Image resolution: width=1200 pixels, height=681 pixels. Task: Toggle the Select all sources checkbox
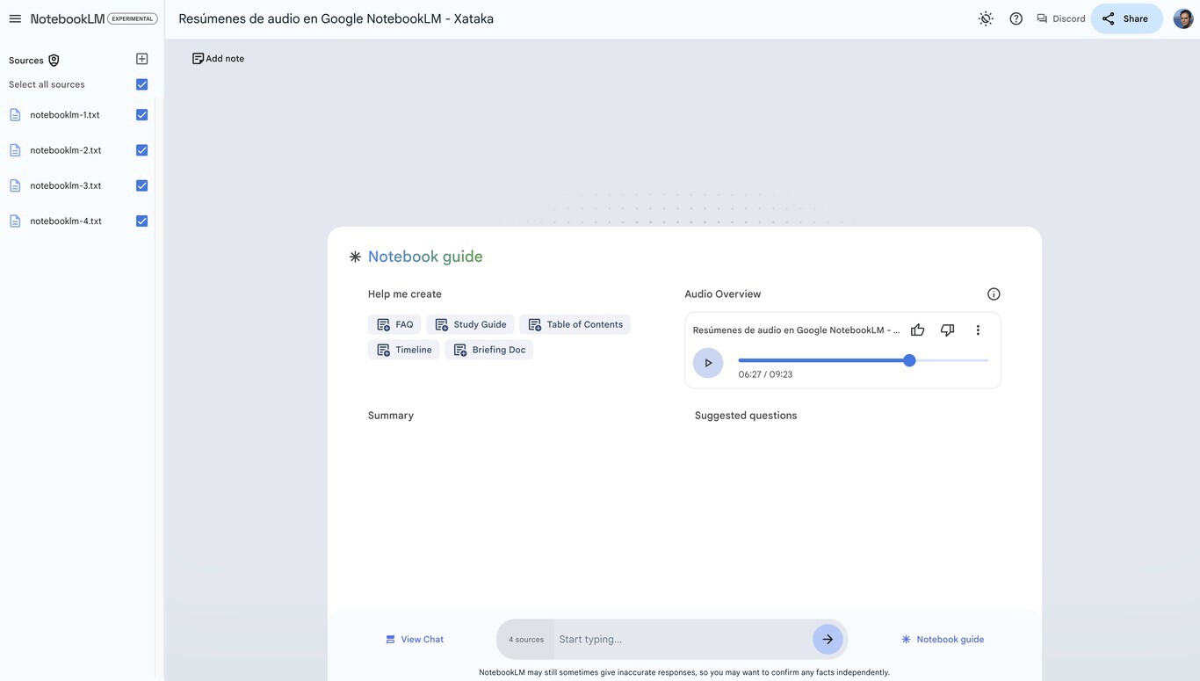pos(142,84)
